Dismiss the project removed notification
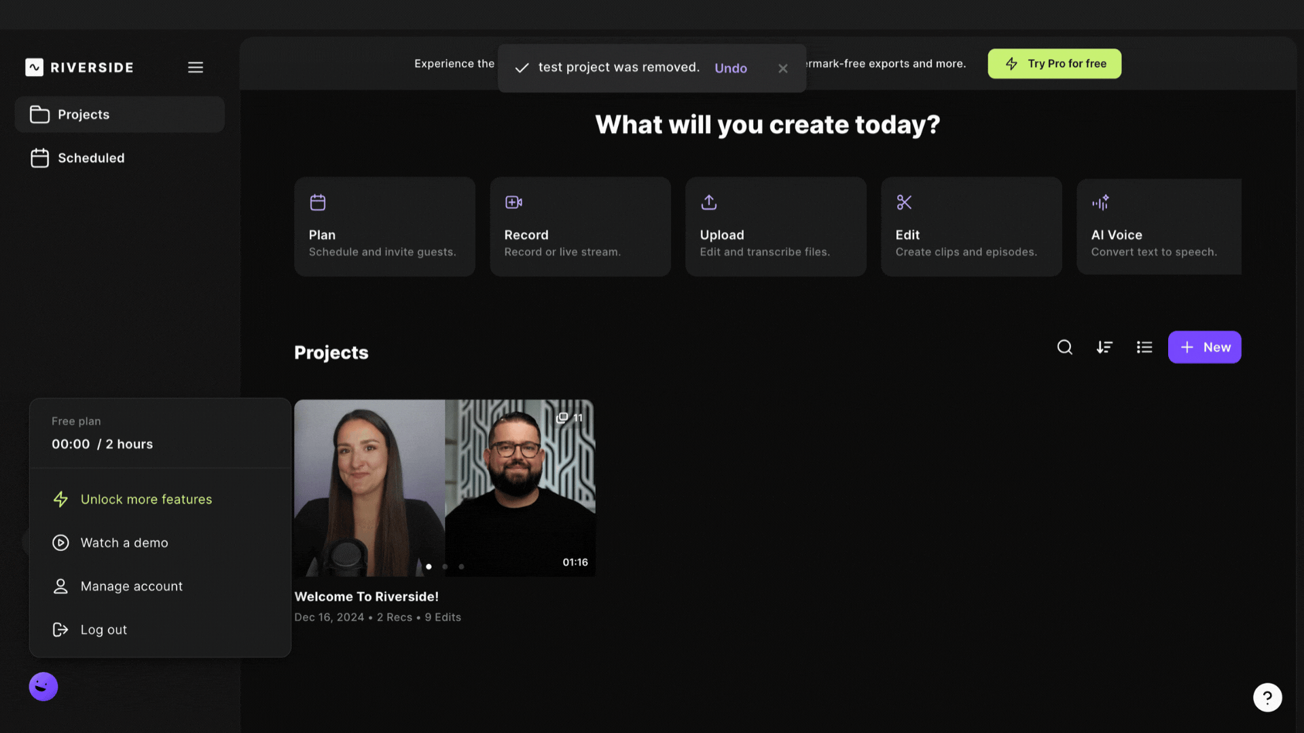Image resolution: width=1304 pixels, height=733 pixels. tap(783, 69)
